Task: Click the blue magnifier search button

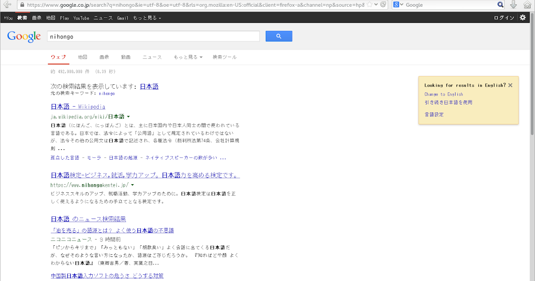Action: click(279, 36)
